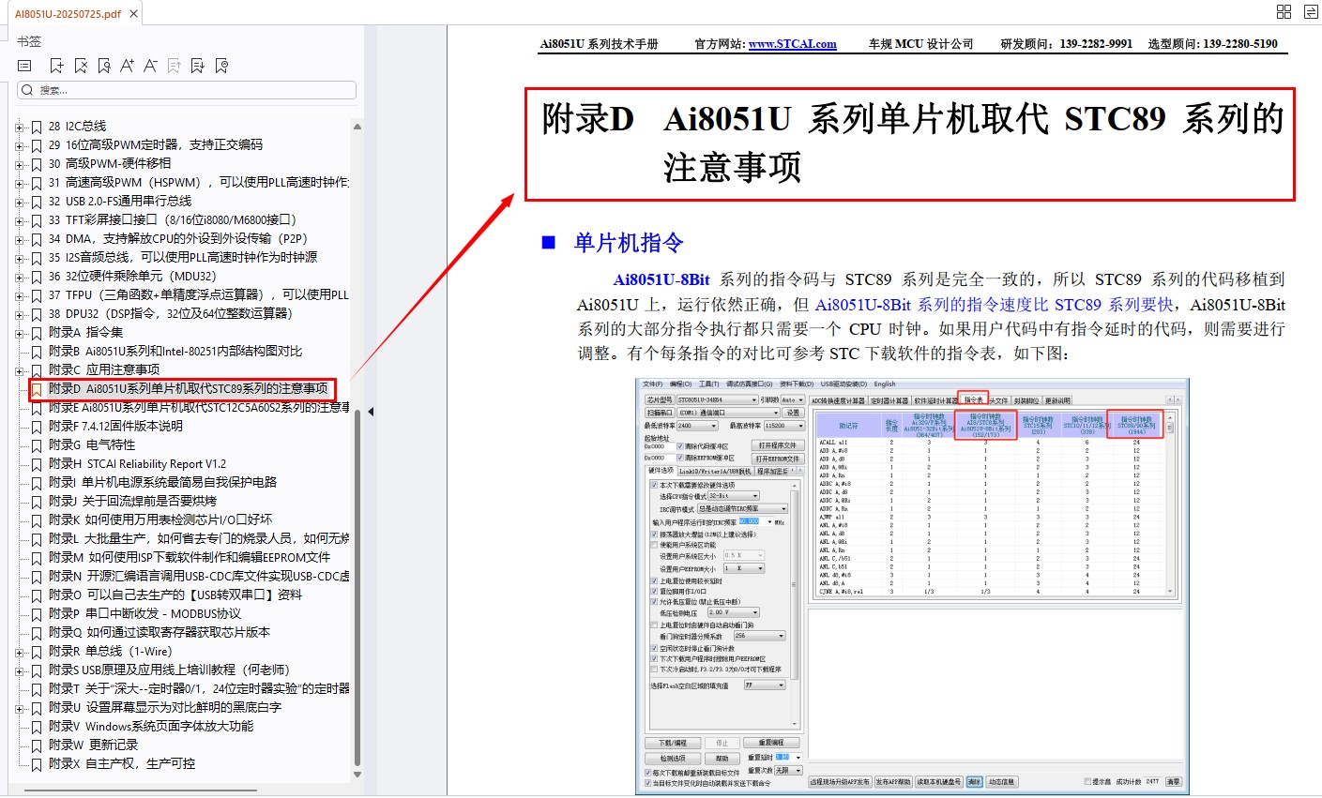Click the locate current bookmark icon
This screenshot has height=798, width=1322.
pyautogui.click(x=221, y=66)
